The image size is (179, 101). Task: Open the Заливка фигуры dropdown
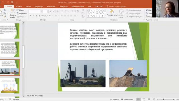(134, 10)
